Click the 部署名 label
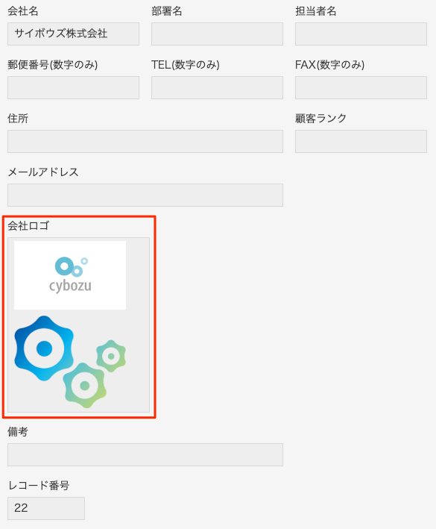 click(x=167, y=11)
